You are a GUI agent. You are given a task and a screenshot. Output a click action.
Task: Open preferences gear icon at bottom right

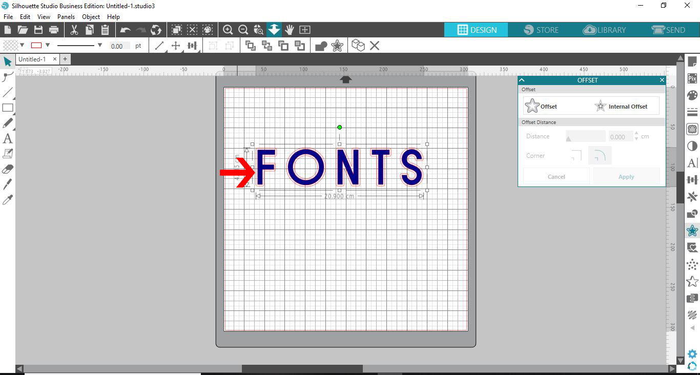[692, 354]
